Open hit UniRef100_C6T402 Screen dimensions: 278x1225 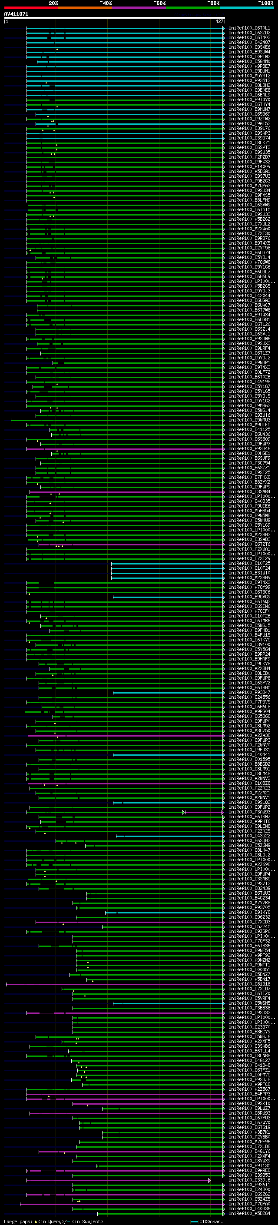[x=249, y=38]
